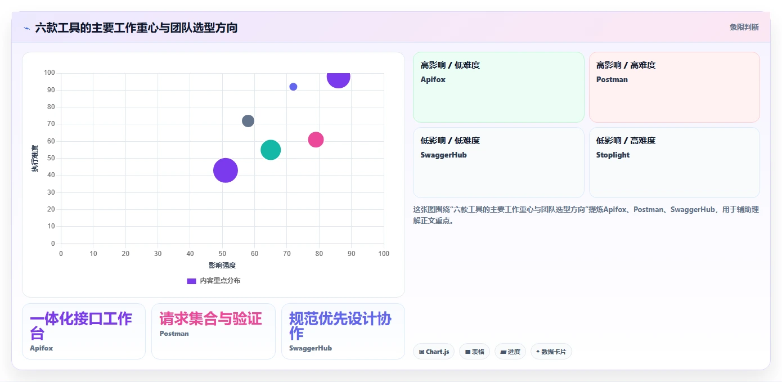Click the 表格 tag
Viewport: 782px width, 382px height.
coord(474,352)
